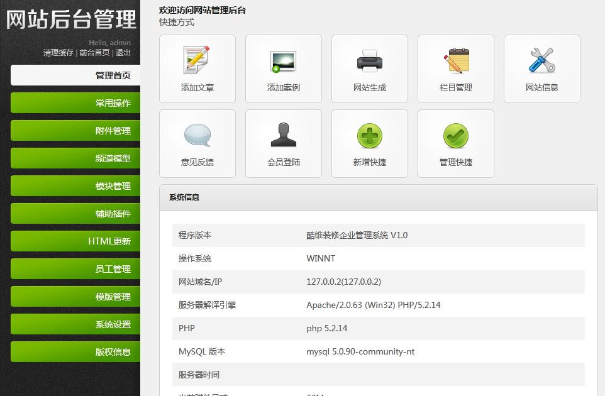Select 辅助插件 in the sidebar
This screenshot has height=396, width=605.
[75, 213]
